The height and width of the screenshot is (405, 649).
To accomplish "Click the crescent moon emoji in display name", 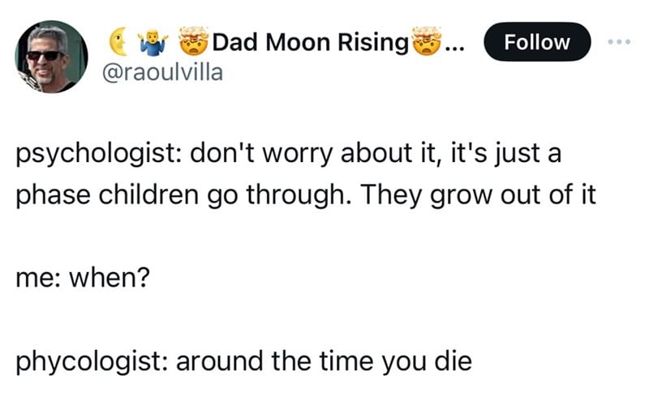I will 118,41.
